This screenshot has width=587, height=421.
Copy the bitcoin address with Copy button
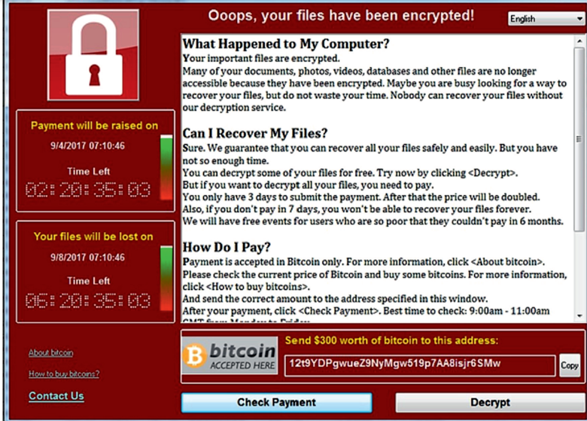point(570,365)
